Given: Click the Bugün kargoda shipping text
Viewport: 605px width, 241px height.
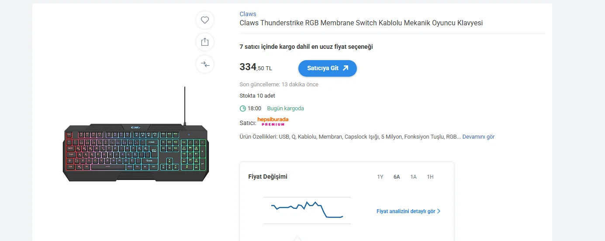Looking at the screenshot, I should [x=285, y=109].
